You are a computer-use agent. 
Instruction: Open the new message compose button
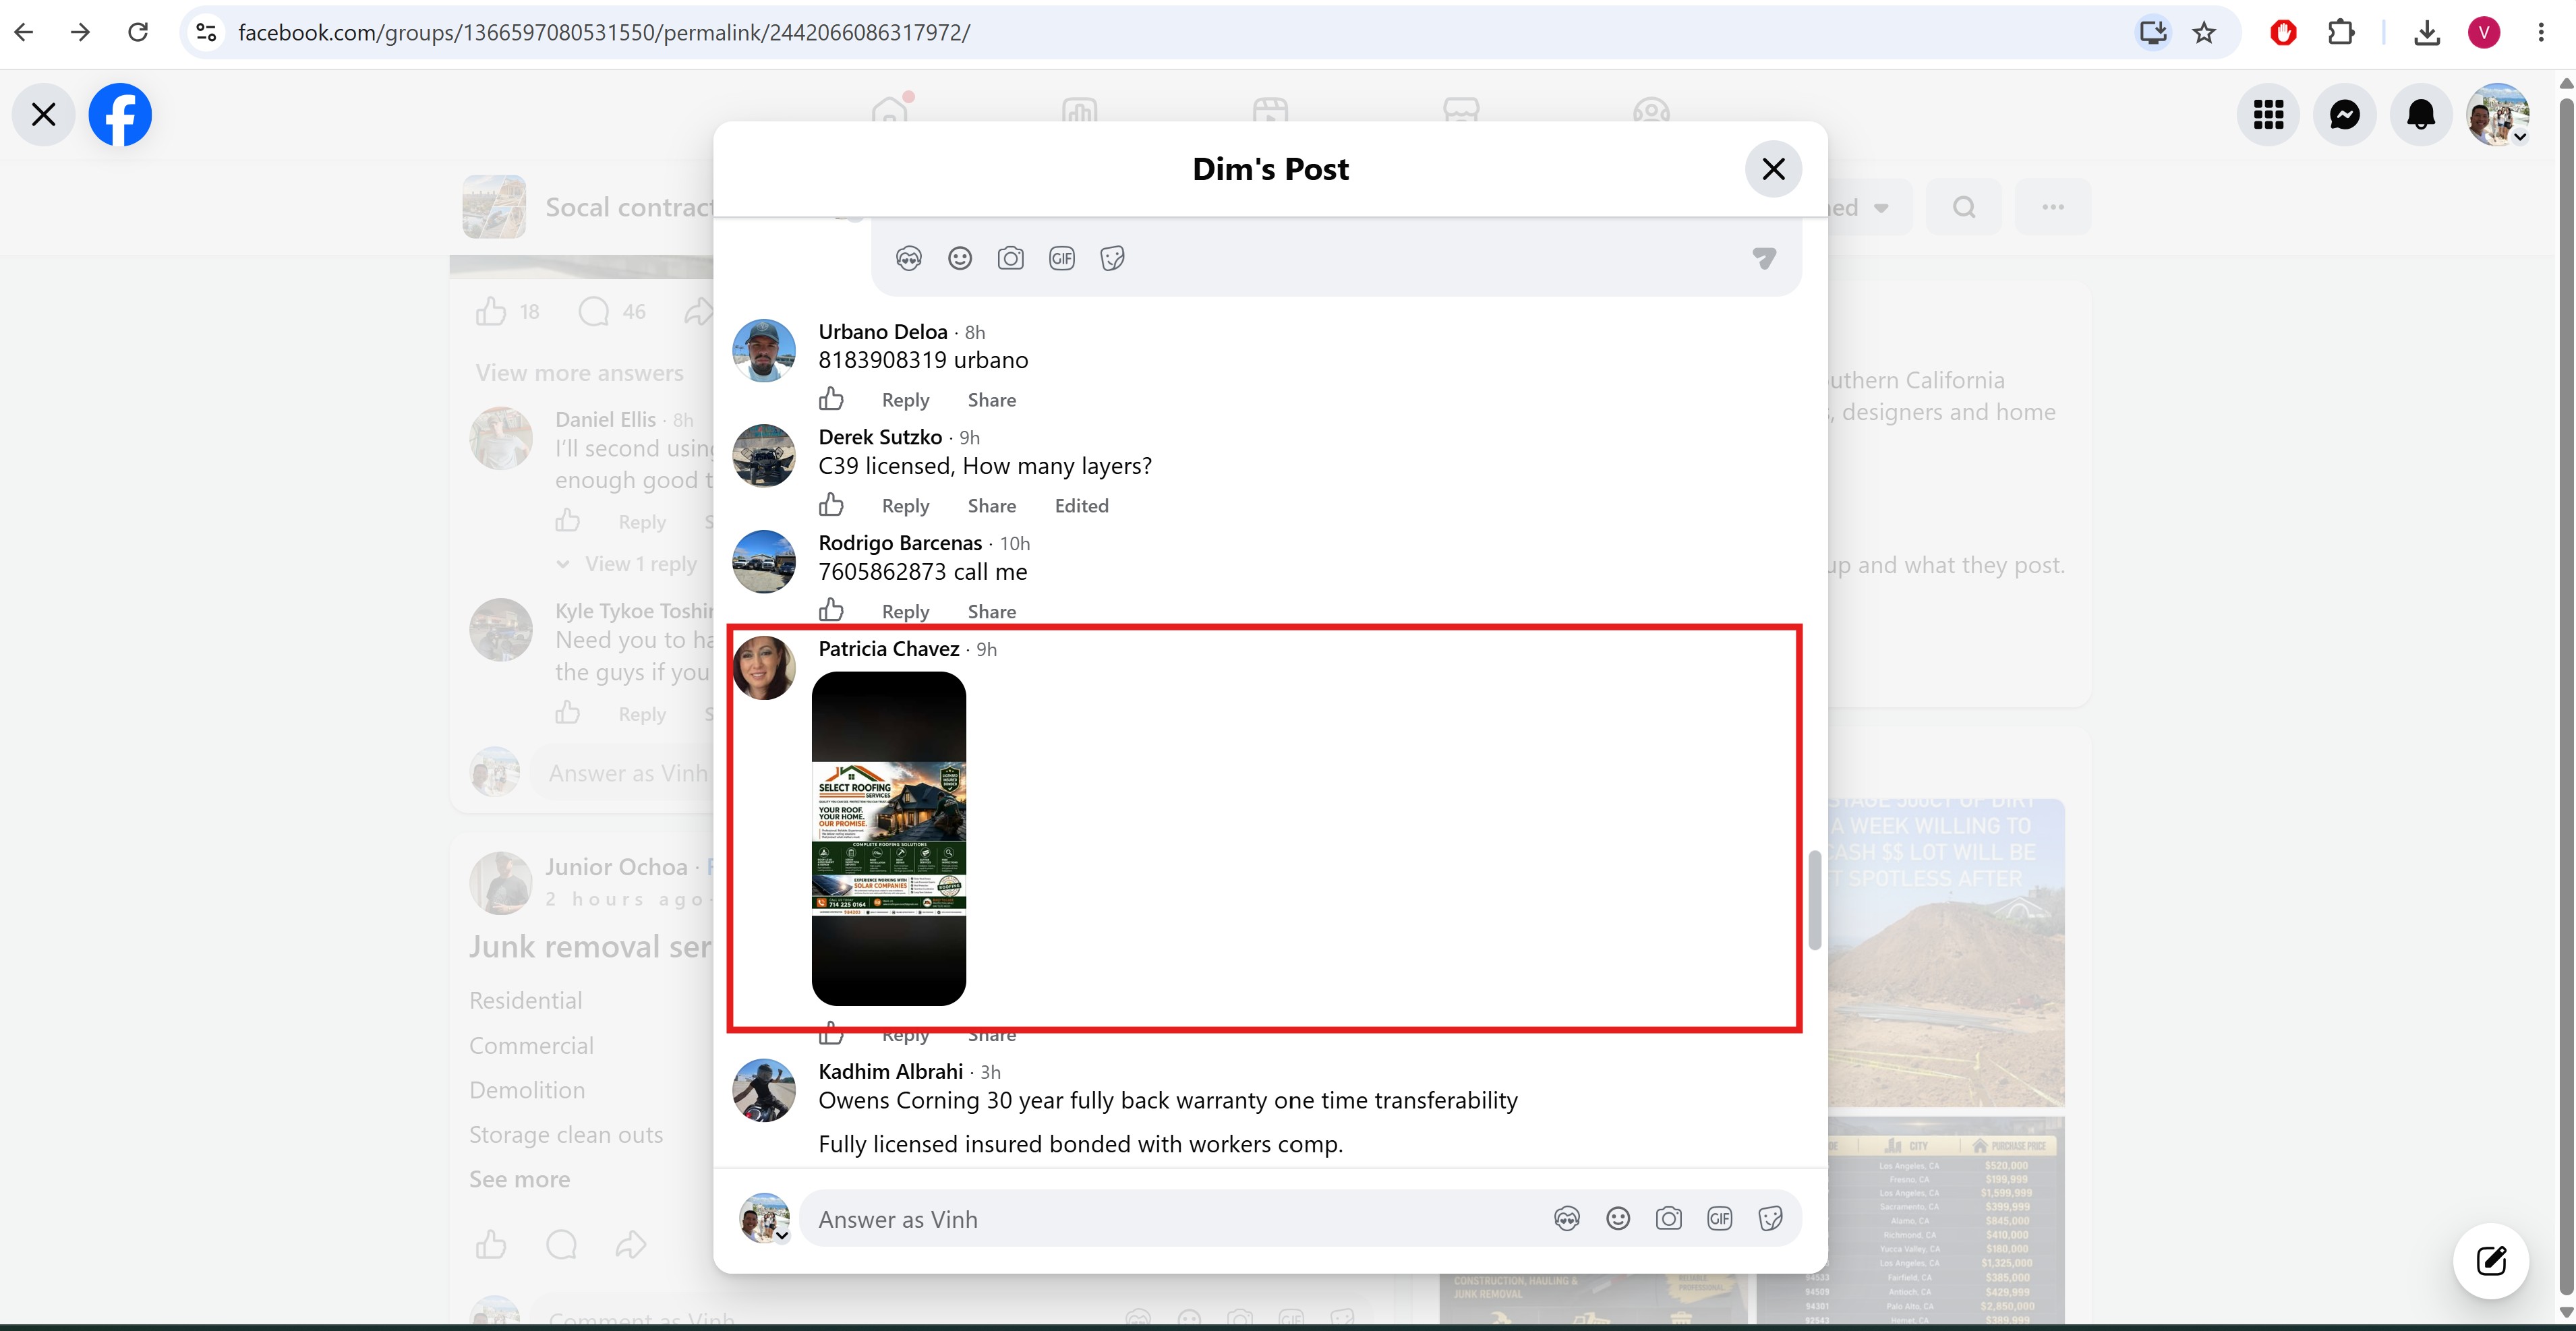click(x=2491, y=1261)
